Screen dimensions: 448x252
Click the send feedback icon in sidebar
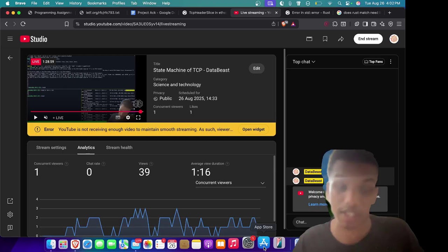pos(10,227)
